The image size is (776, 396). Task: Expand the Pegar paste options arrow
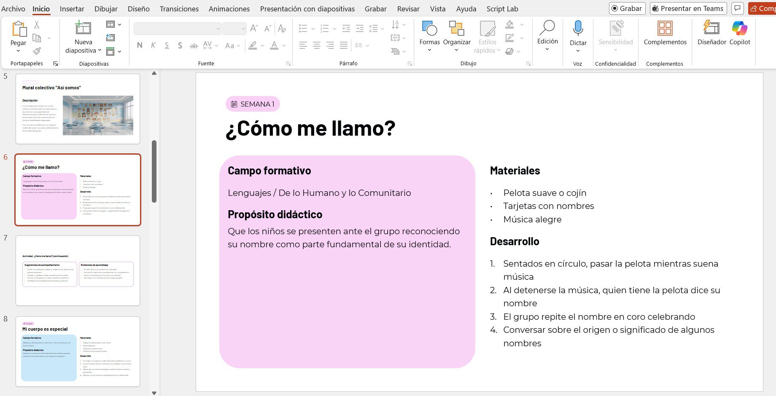point(18,51)
